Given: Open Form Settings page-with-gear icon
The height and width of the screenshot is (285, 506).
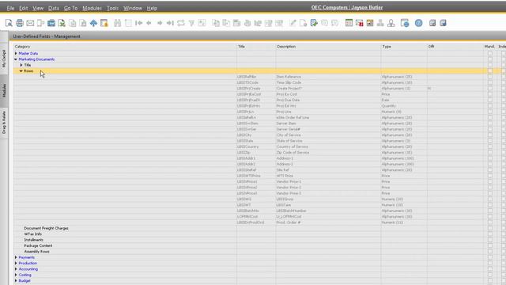Looking at the screenshot, I should tap(303, 23).
